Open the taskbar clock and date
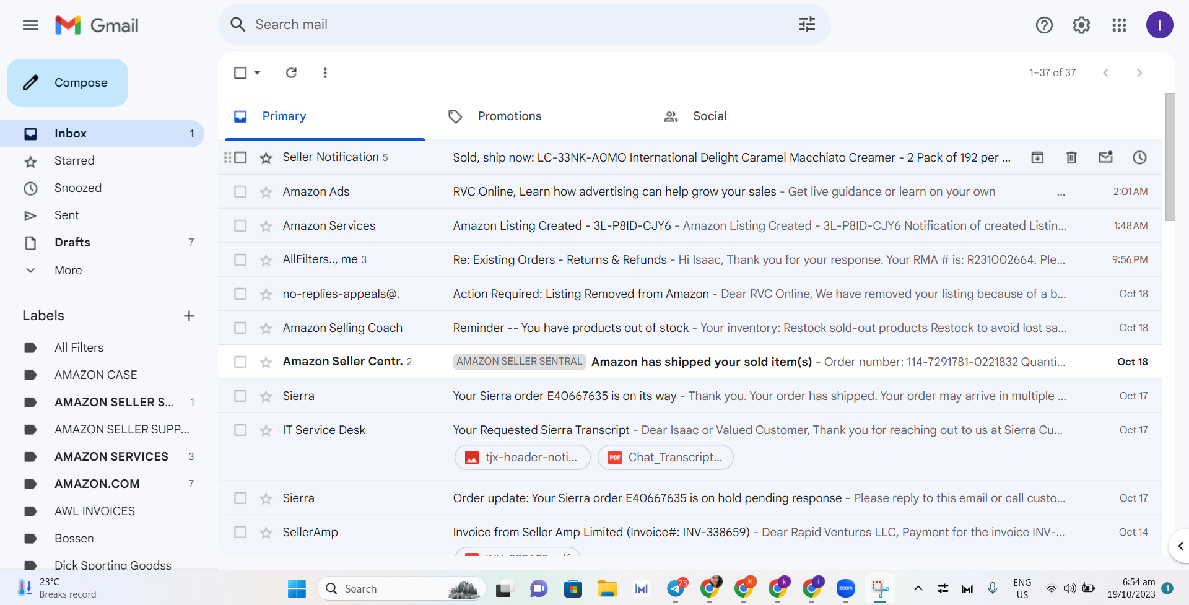 pos(1131,588)
